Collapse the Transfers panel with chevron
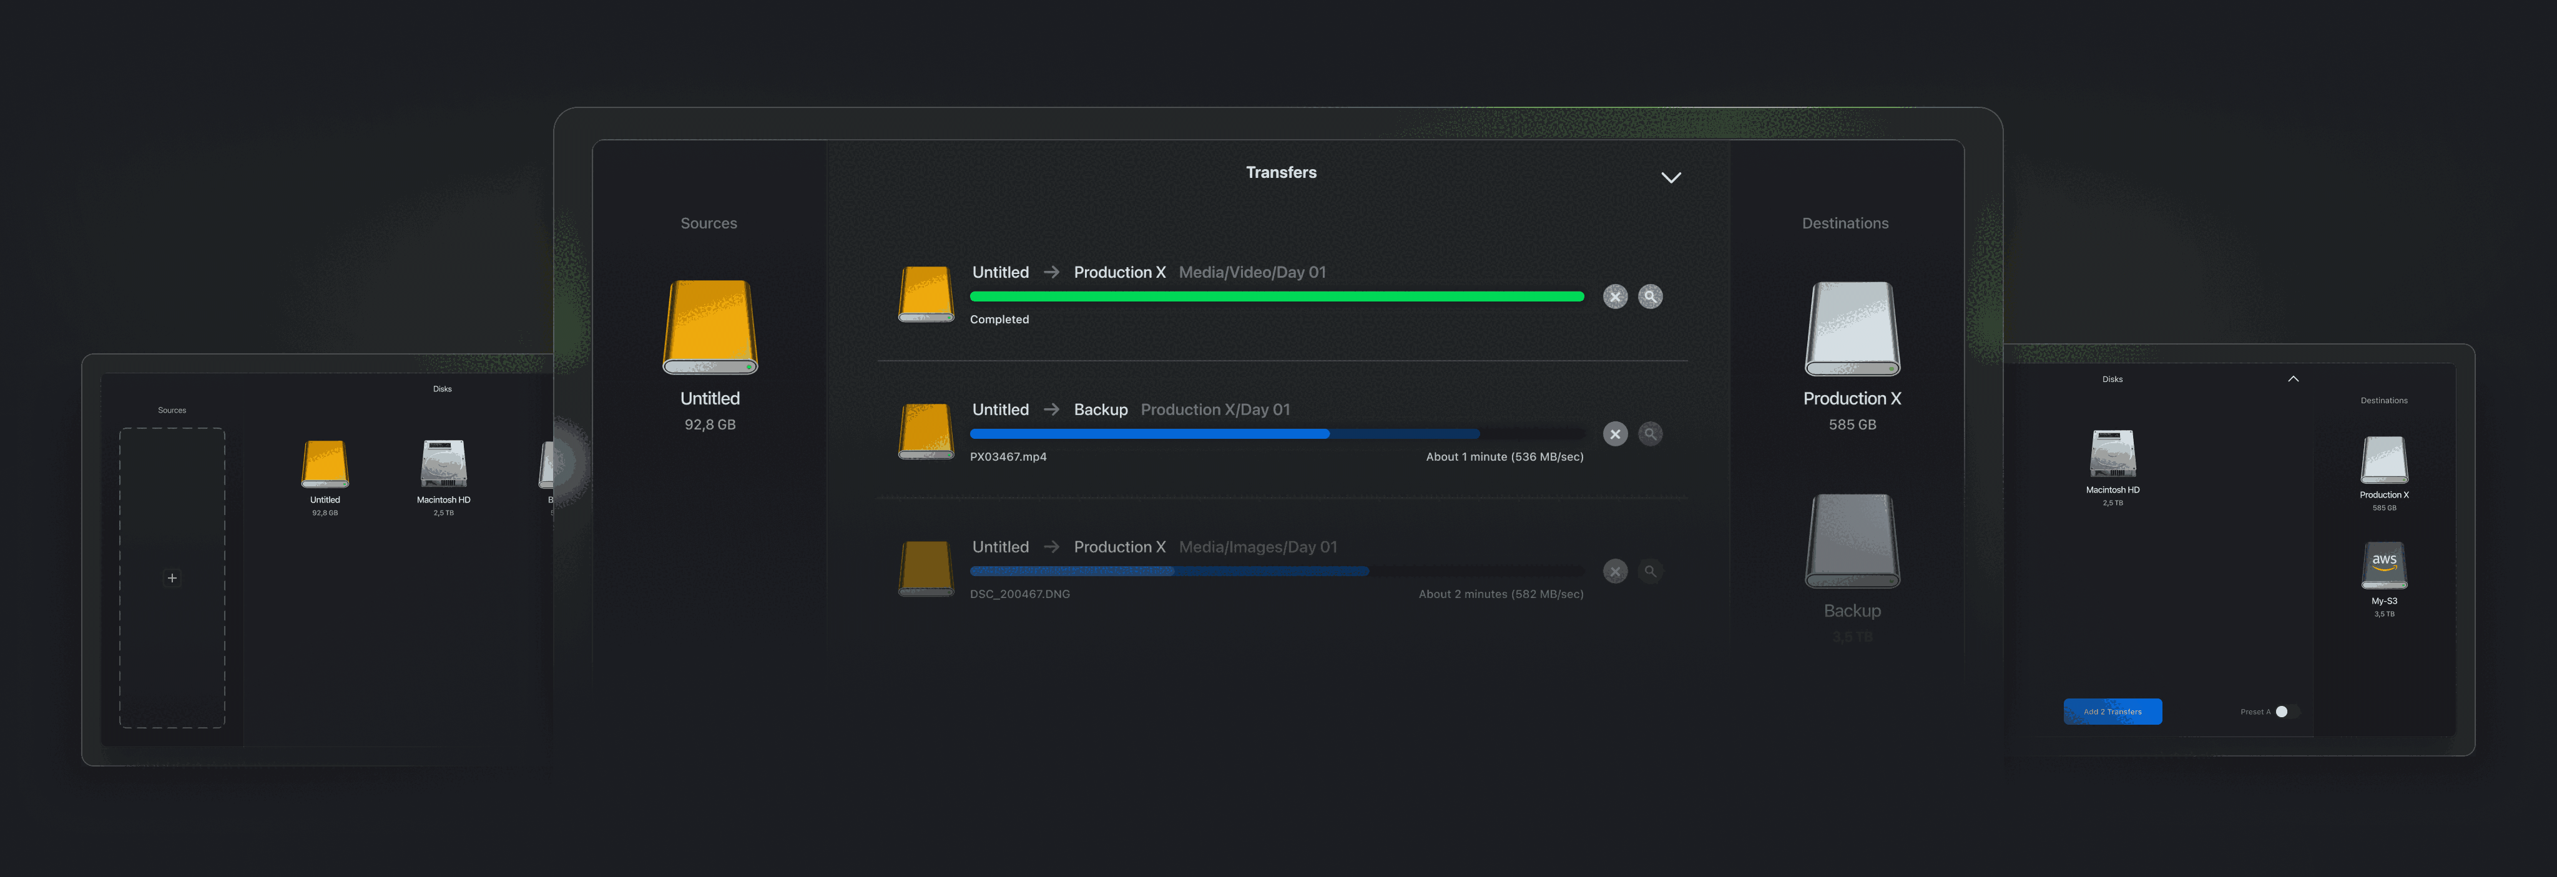The width and height of the screenshot is (2557, 877). coord(1671,177)
